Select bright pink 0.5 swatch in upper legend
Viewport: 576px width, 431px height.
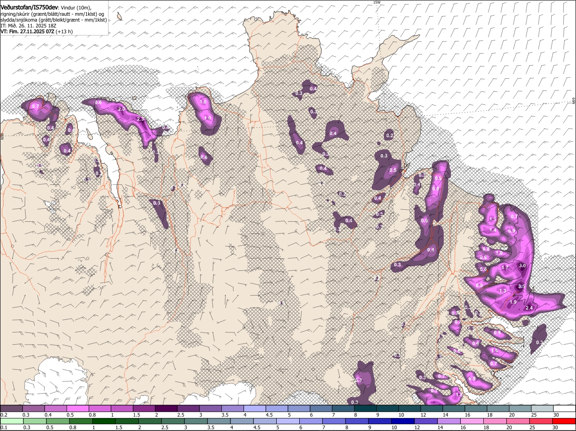[x=77, y=408]
